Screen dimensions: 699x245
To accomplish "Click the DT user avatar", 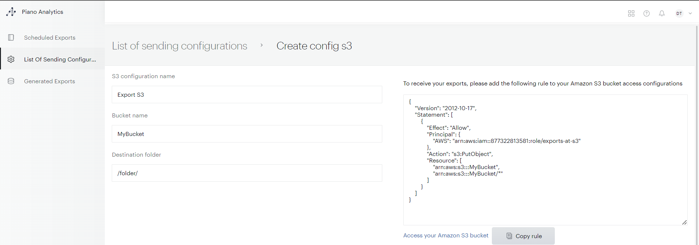I will [x=679, y=13].
